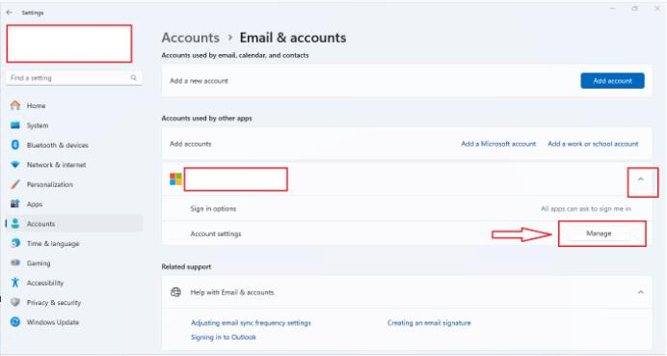Click the Home icon in the sidebar
The width and height of the screenshot is (667, 356).
(15, 105)
